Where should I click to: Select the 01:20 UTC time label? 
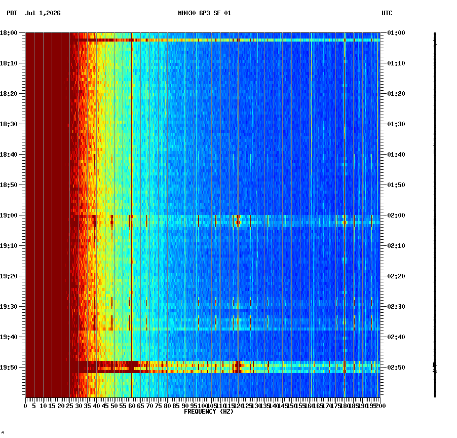pyautogui.click(x=396, y=94)
